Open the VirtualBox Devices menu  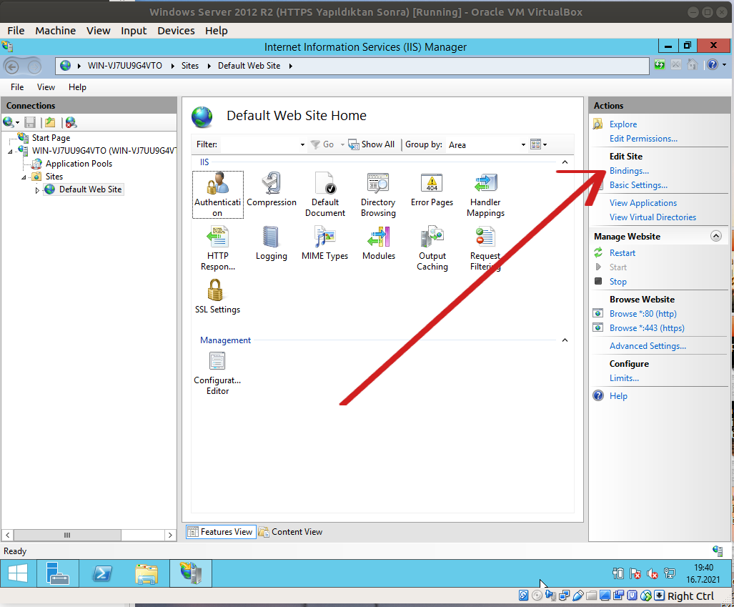tap(176, 31)
